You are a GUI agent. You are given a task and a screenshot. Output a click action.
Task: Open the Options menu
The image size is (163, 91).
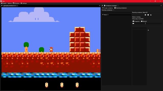click(10, 3)
